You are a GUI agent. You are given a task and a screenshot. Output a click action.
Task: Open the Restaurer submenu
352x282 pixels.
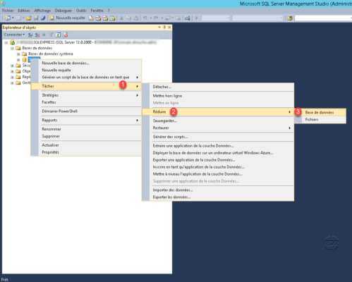(218, 128)
